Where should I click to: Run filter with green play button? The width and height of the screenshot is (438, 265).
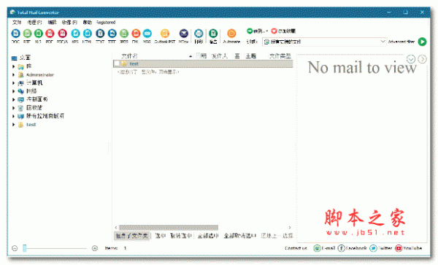422,42
